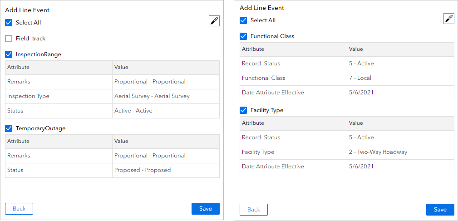Uncheck Select All above the Field_track checkbox
This screenshot has width=458, height=221.
9,23
